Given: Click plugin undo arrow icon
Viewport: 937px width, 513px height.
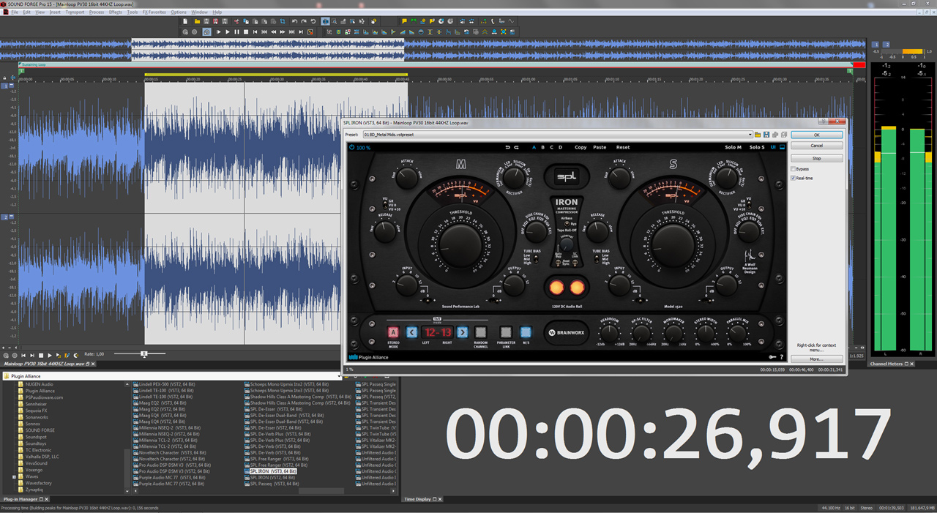Looking at the screenshot, I should tap(508, 147).
